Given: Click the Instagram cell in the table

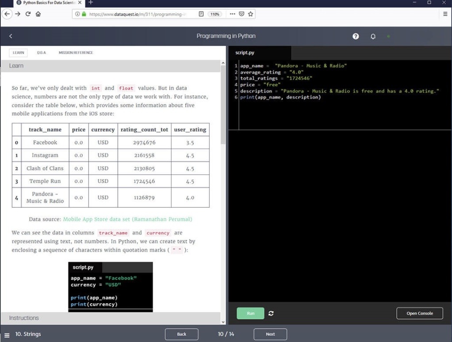Looking at the screenshot, I should click(45, 156).
